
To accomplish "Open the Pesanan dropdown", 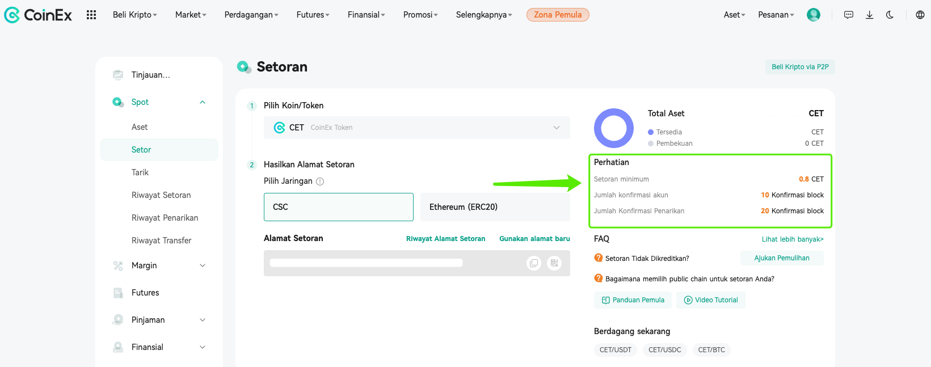I will (776, 15).
